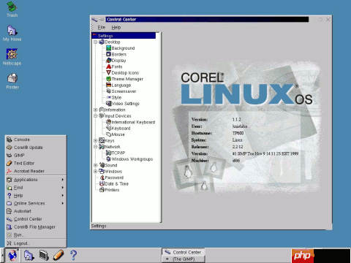Launch Netscape from the desktop
This screenshot has height=263, width=351.
(12, 57)
